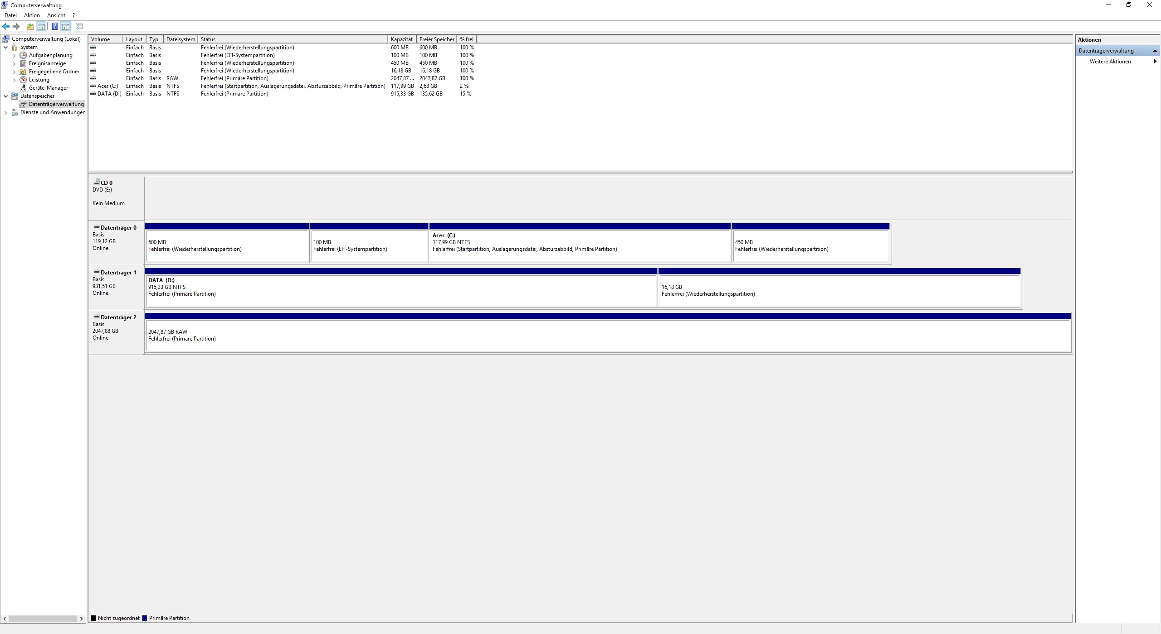Viewport: 1161px width, 634px height.
Task: Open Geräte-Manager in the tree
Action: (x=48, y=88)
